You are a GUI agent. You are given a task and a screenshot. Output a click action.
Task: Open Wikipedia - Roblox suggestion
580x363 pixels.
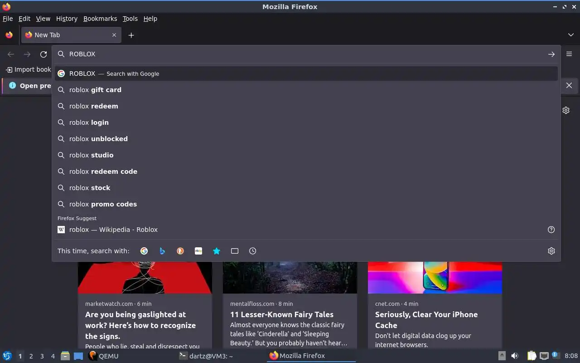299,230
